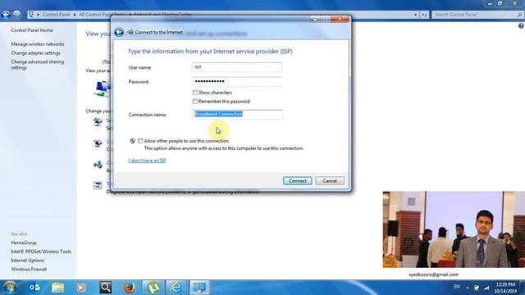
Task: Click the help question mark in Control Panel
Action: tap(521, 25)
